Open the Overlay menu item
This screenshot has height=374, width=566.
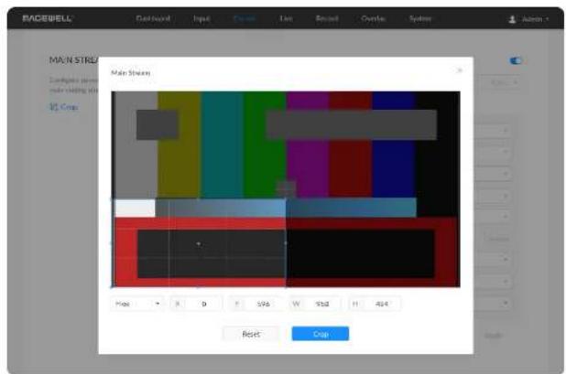point(373,18)
